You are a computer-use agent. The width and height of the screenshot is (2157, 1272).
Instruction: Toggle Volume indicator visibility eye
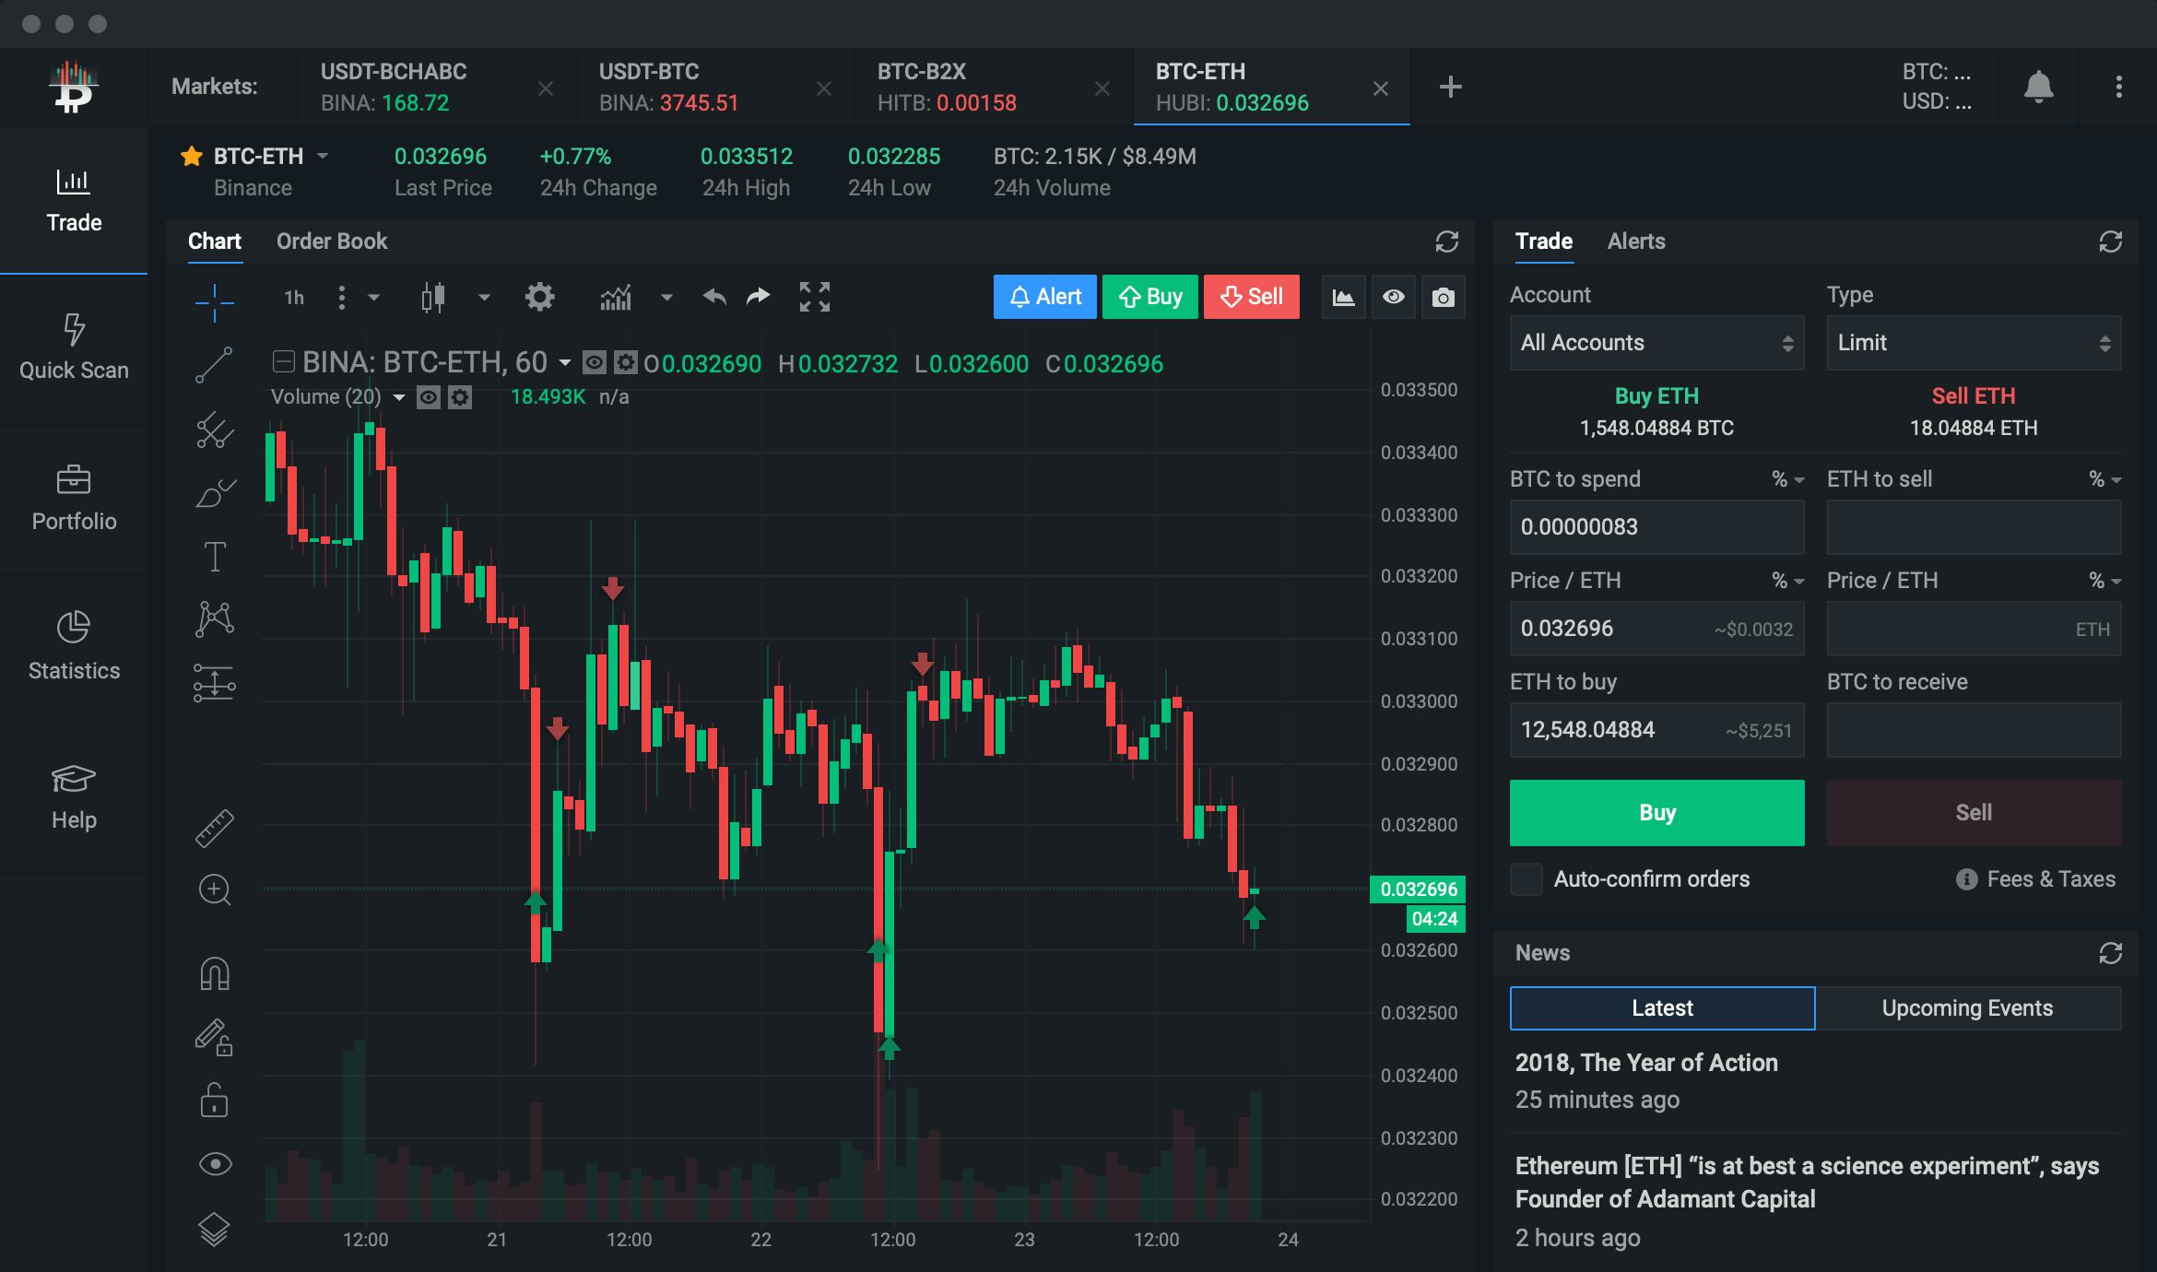click(428, 397)
